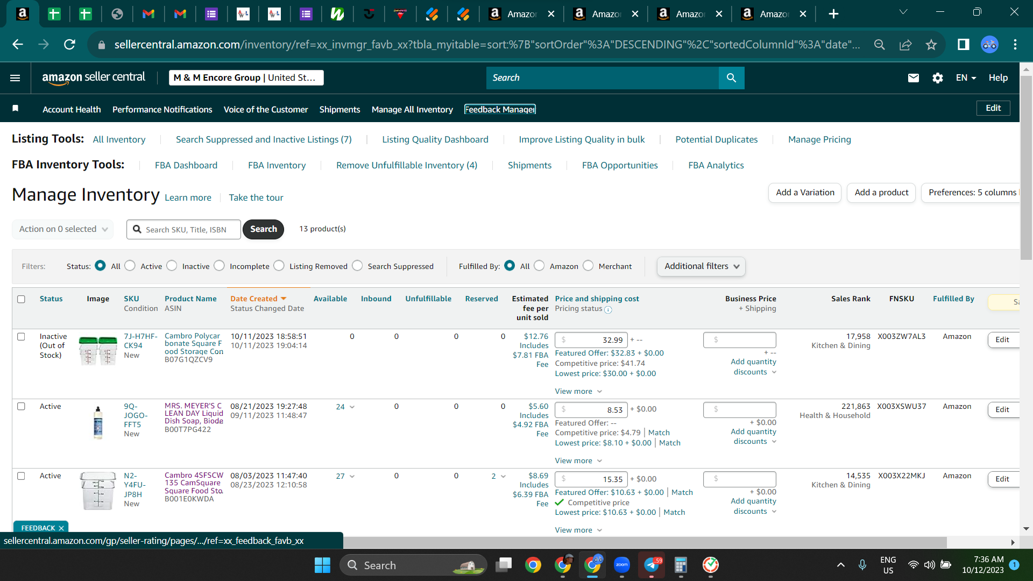This screenshot has width=1033, height=581.
Task: Open a new browser tab with plus icon
Action: click(x=833, y=14)
